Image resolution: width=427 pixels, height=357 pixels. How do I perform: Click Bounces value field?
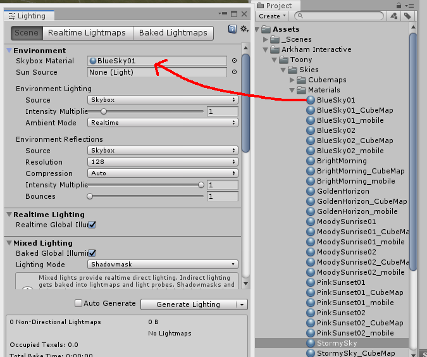[x=223, y=196]
